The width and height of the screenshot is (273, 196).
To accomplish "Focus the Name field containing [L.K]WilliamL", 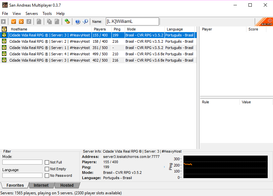I will point(132,22).
